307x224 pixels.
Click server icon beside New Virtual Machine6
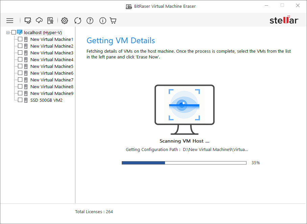point(26,73)
